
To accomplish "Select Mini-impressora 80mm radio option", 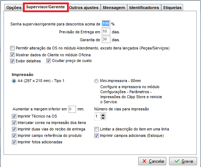I will tap(96, 81).
